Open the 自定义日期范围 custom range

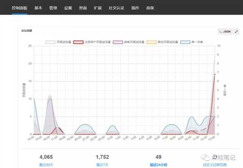(x=215, y=165)
